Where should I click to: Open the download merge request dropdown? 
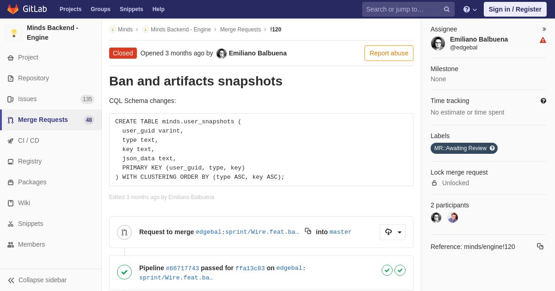pyautogui.click(x=393, y=232)
